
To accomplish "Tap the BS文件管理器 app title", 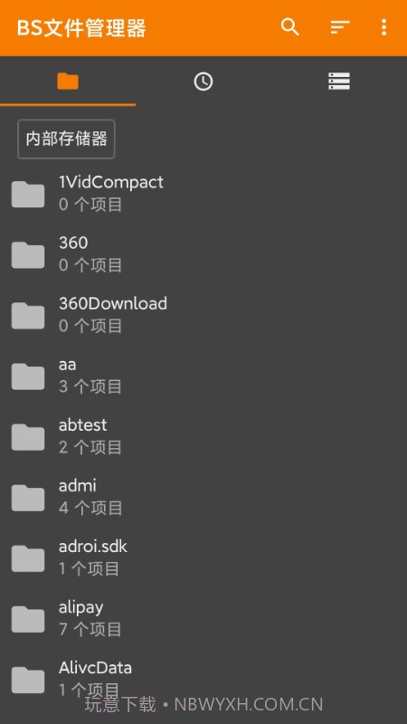I will [x=81, y=28].
